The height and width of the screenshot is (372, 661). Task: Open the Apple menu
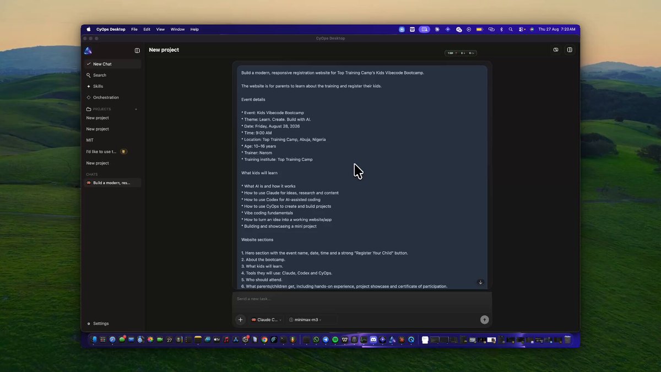(88, 29)
